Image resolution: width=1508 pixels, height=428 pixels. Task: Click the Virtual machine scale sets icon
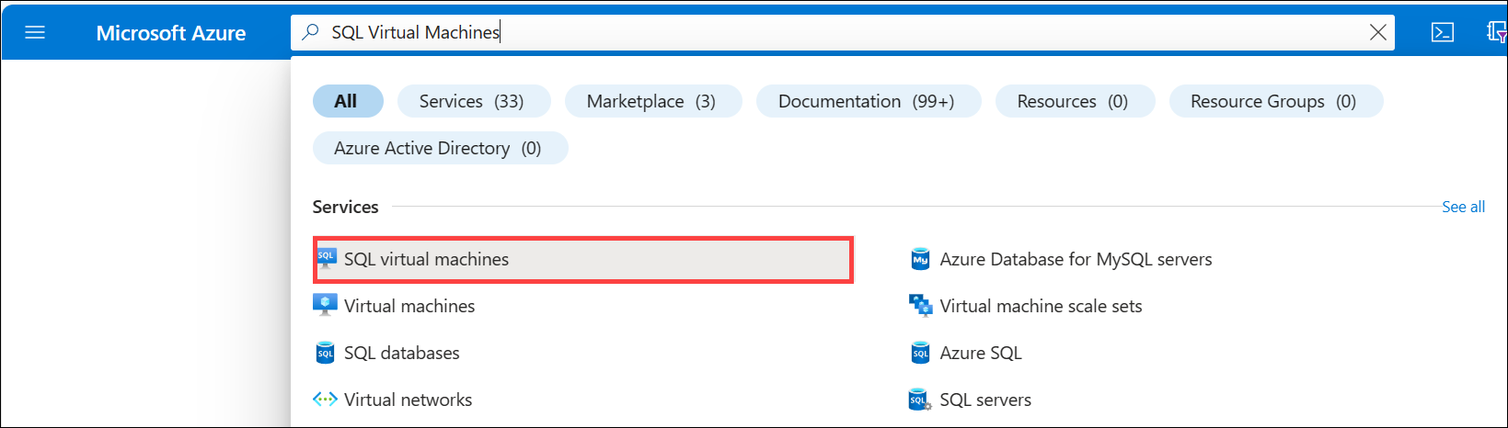(x=920, y=306)
